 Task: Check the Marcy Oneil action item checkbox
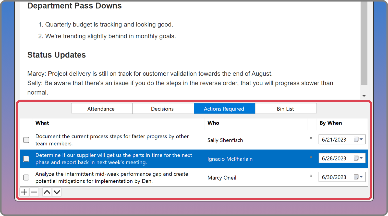(26, 178)
